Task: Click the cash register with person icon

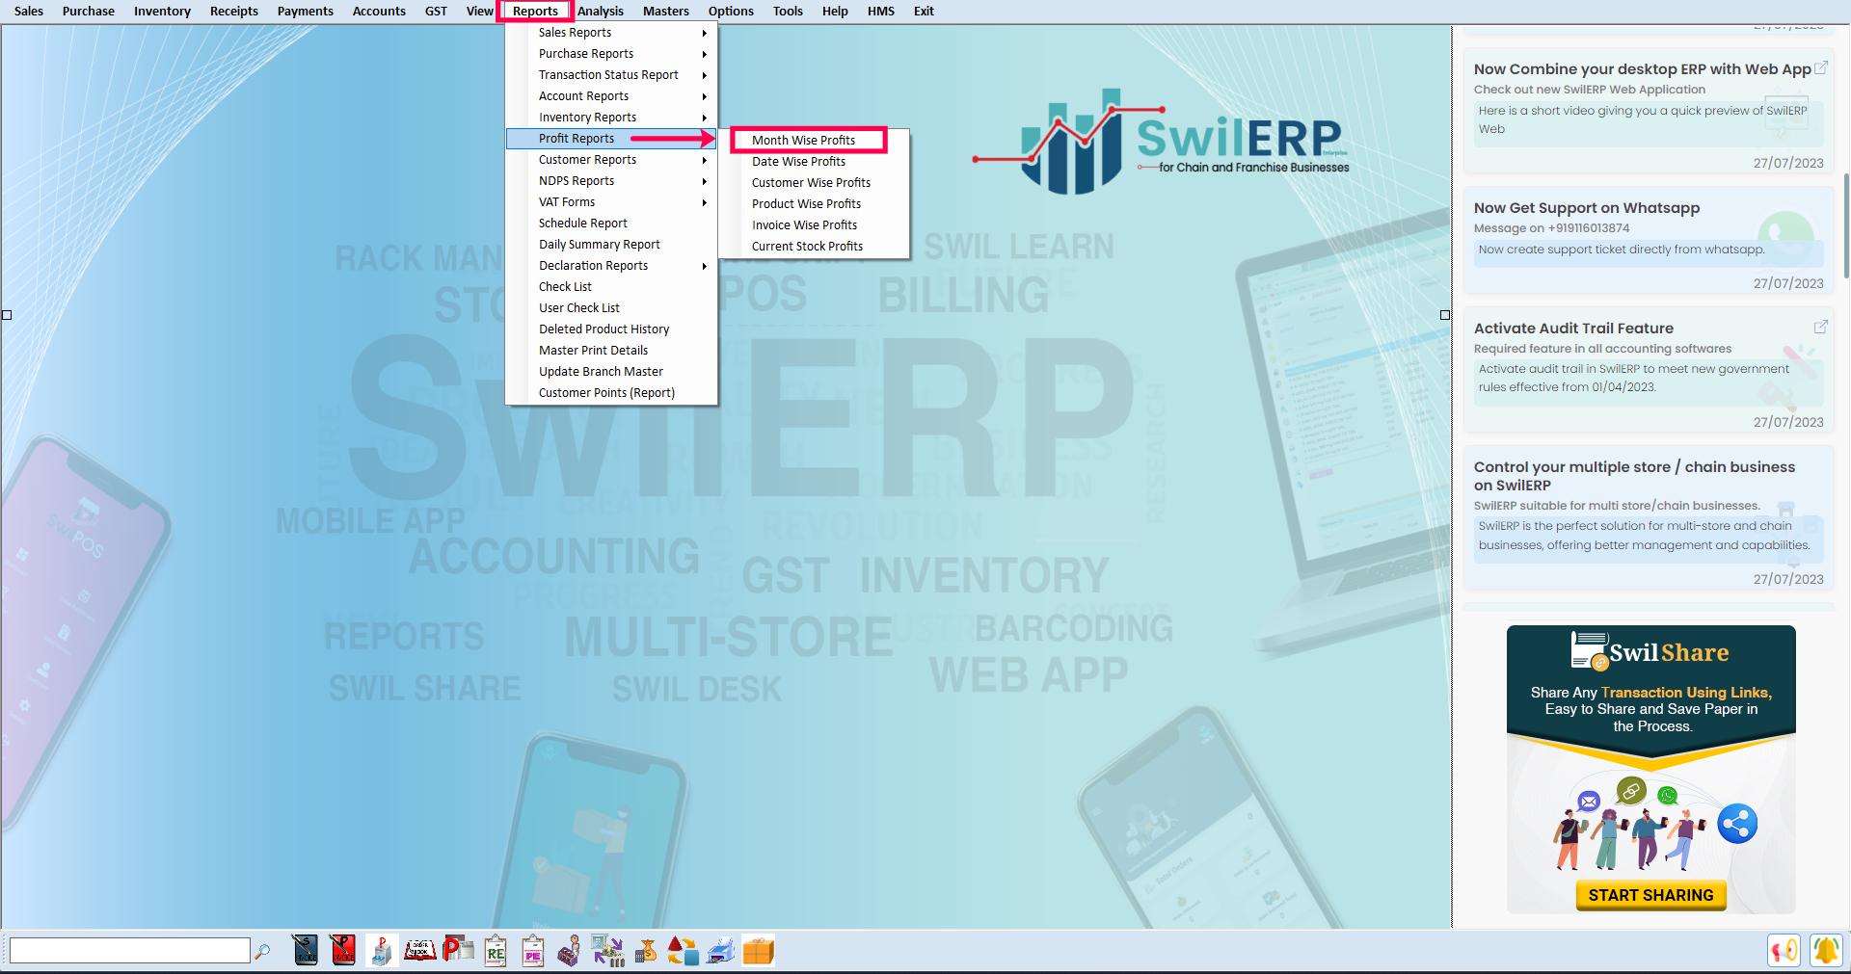Action: [570, 950]
